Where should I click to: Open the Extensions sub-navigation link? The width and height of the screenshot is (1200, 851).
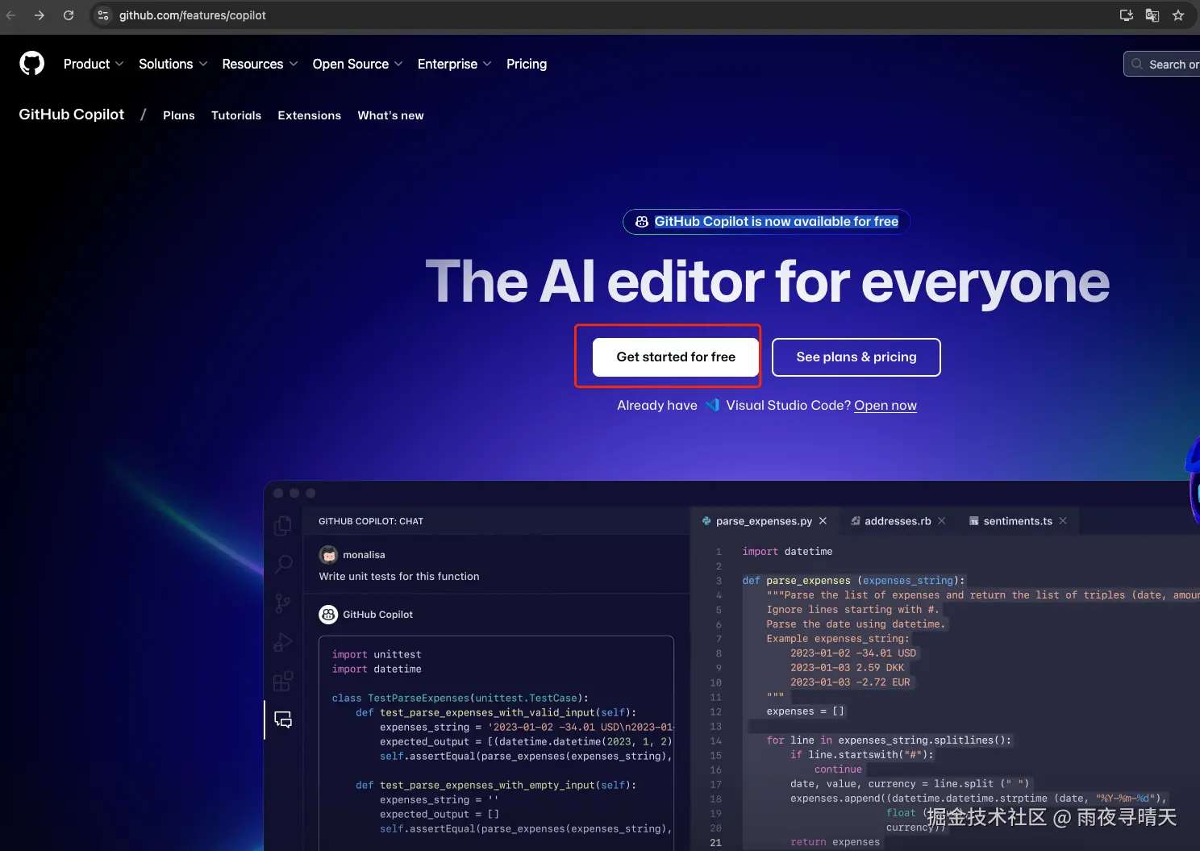[310, 115]
